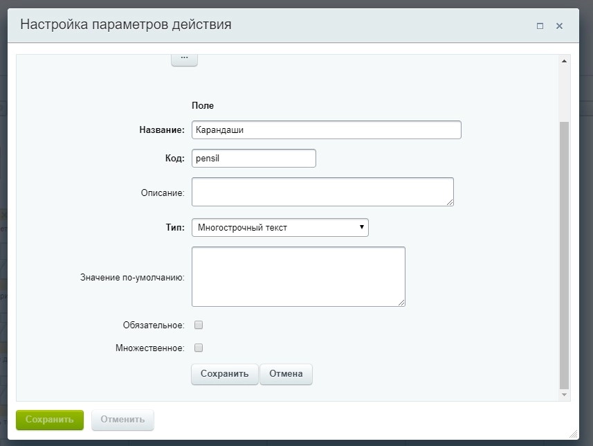Click the green Сохранить button at bottom

[x=49, y=420]
